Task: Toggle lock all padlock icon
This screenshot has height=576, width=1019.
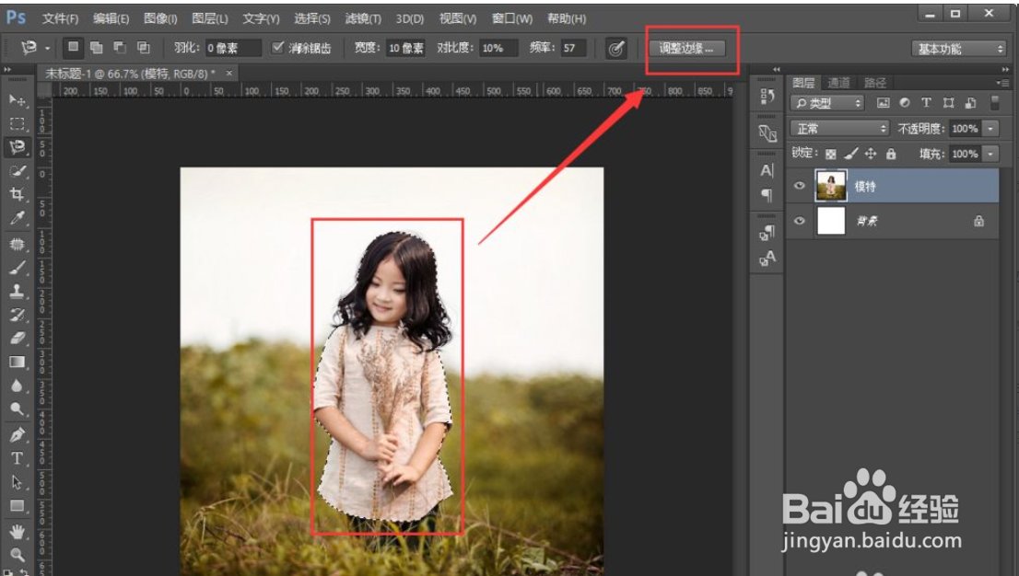Action: tap(891, 154)
